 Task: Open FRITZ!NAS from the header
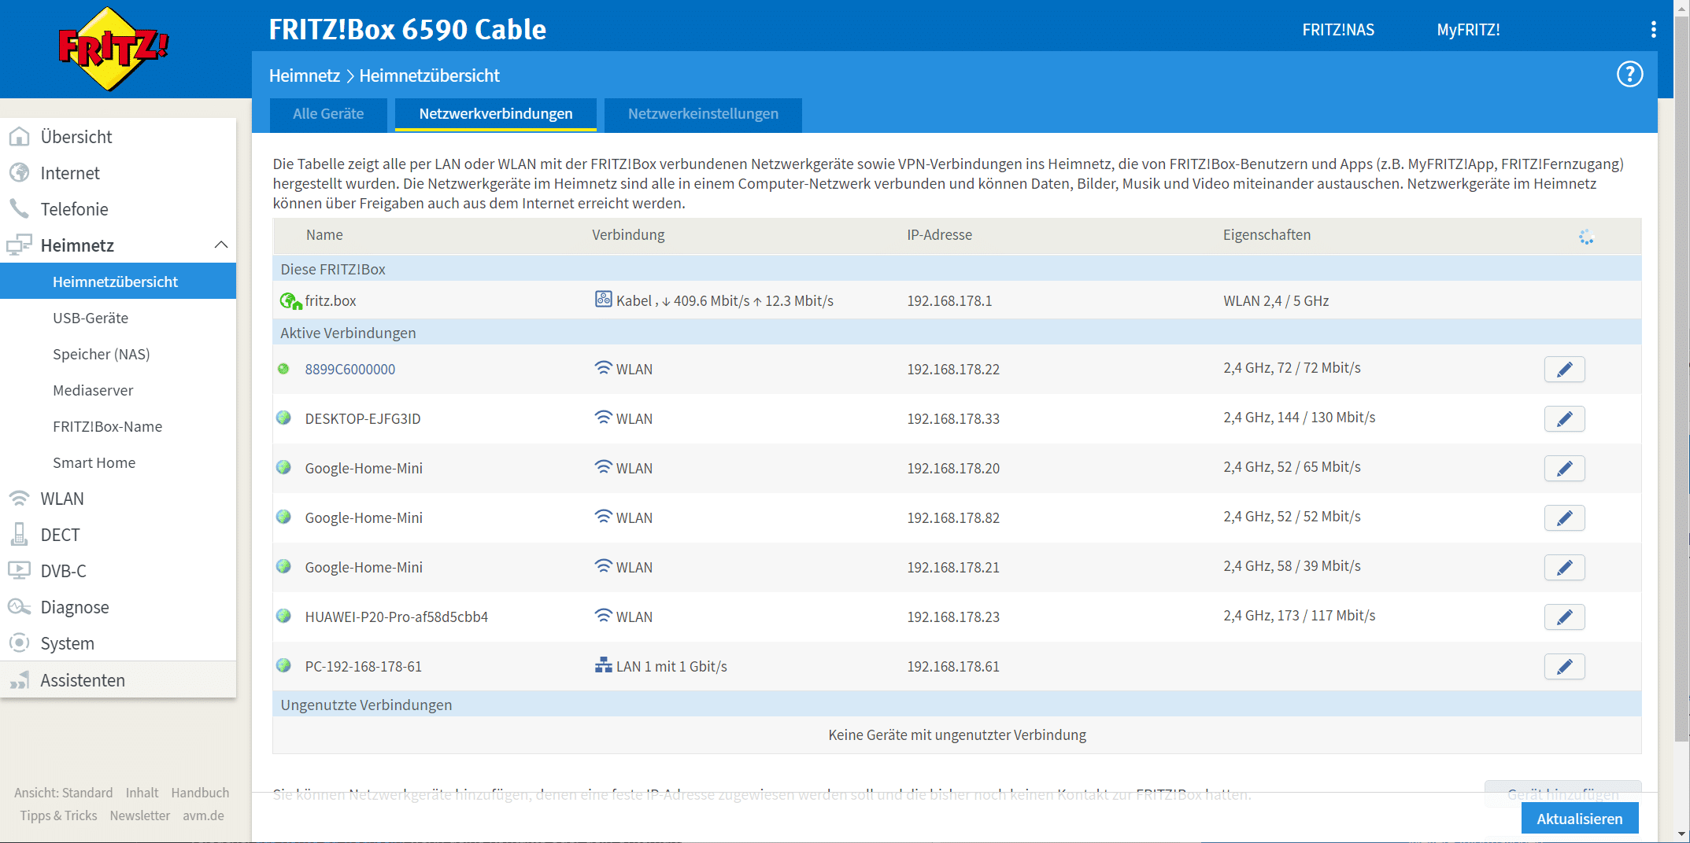pos(1338,30)
